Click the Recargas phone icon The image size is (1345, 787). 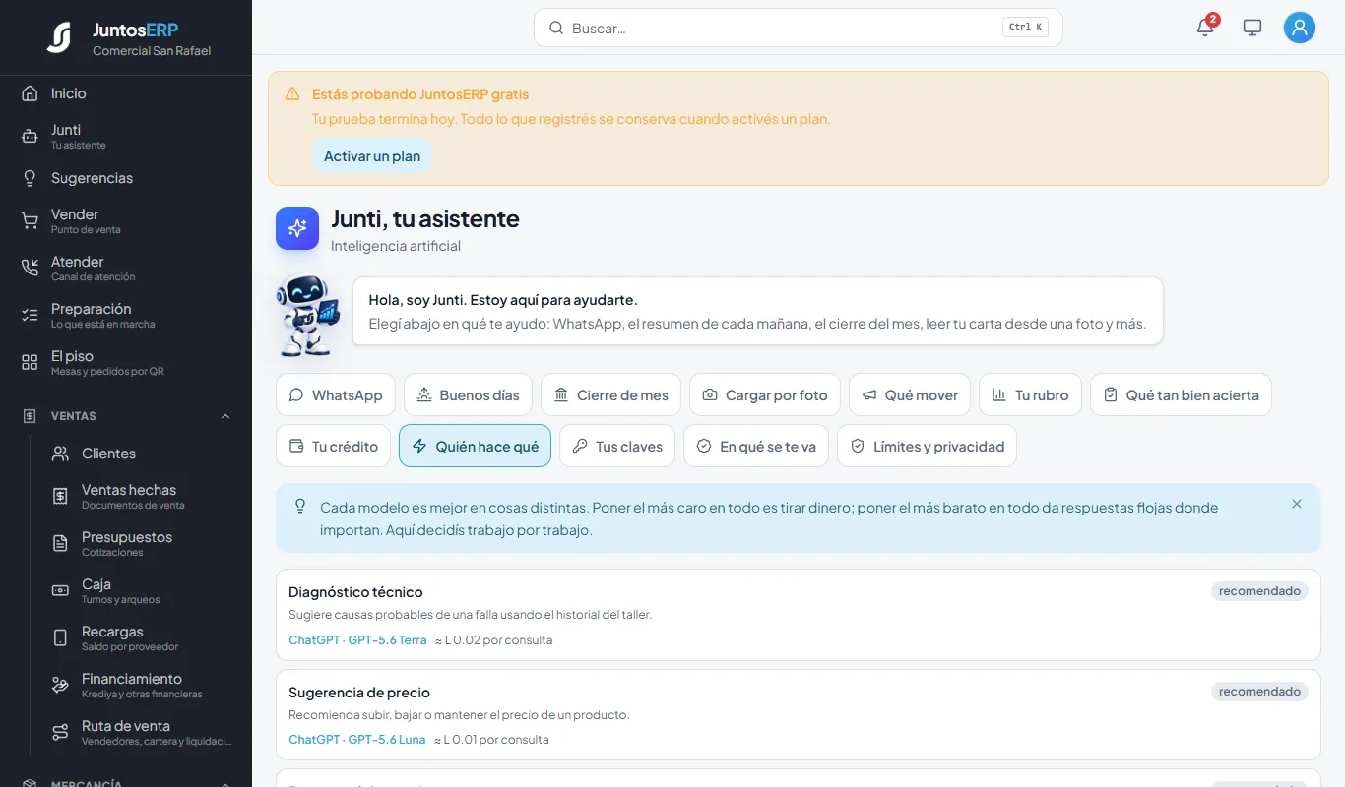(x=60, y=638)
